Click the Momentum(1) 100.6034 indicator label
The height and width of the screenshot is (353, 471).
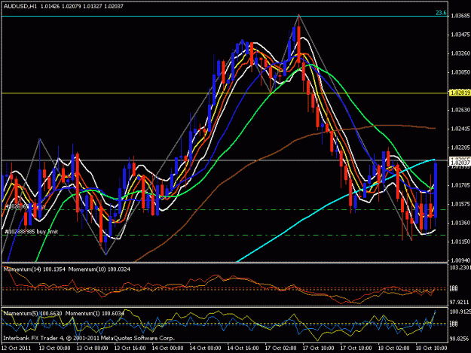point(95,313)
